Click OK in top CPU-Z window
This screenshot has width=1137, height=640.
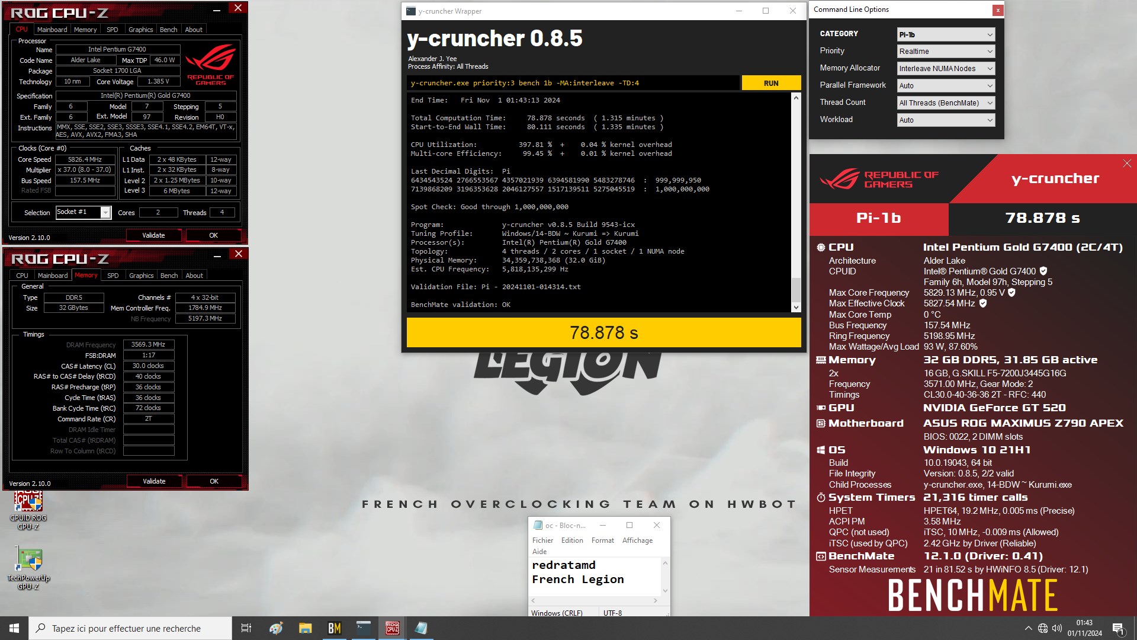click(214, 235)
